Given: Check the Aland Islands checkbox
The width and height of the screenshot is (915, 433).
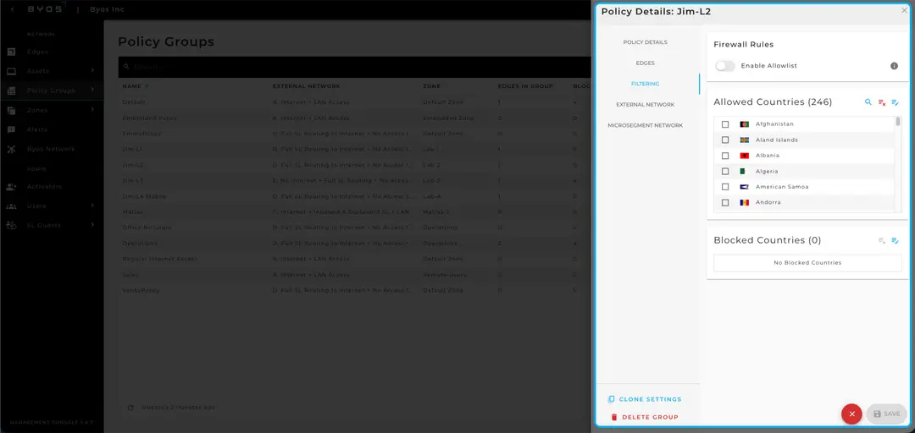Looking at the screenshot, I should (x=725, y=140).
